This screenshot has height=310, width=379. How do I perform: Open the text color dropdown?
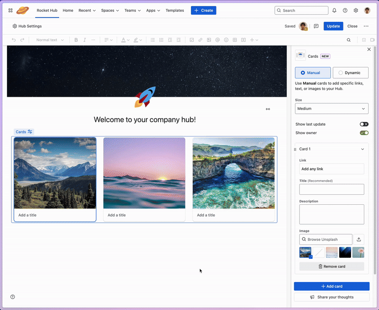[125, 40]
